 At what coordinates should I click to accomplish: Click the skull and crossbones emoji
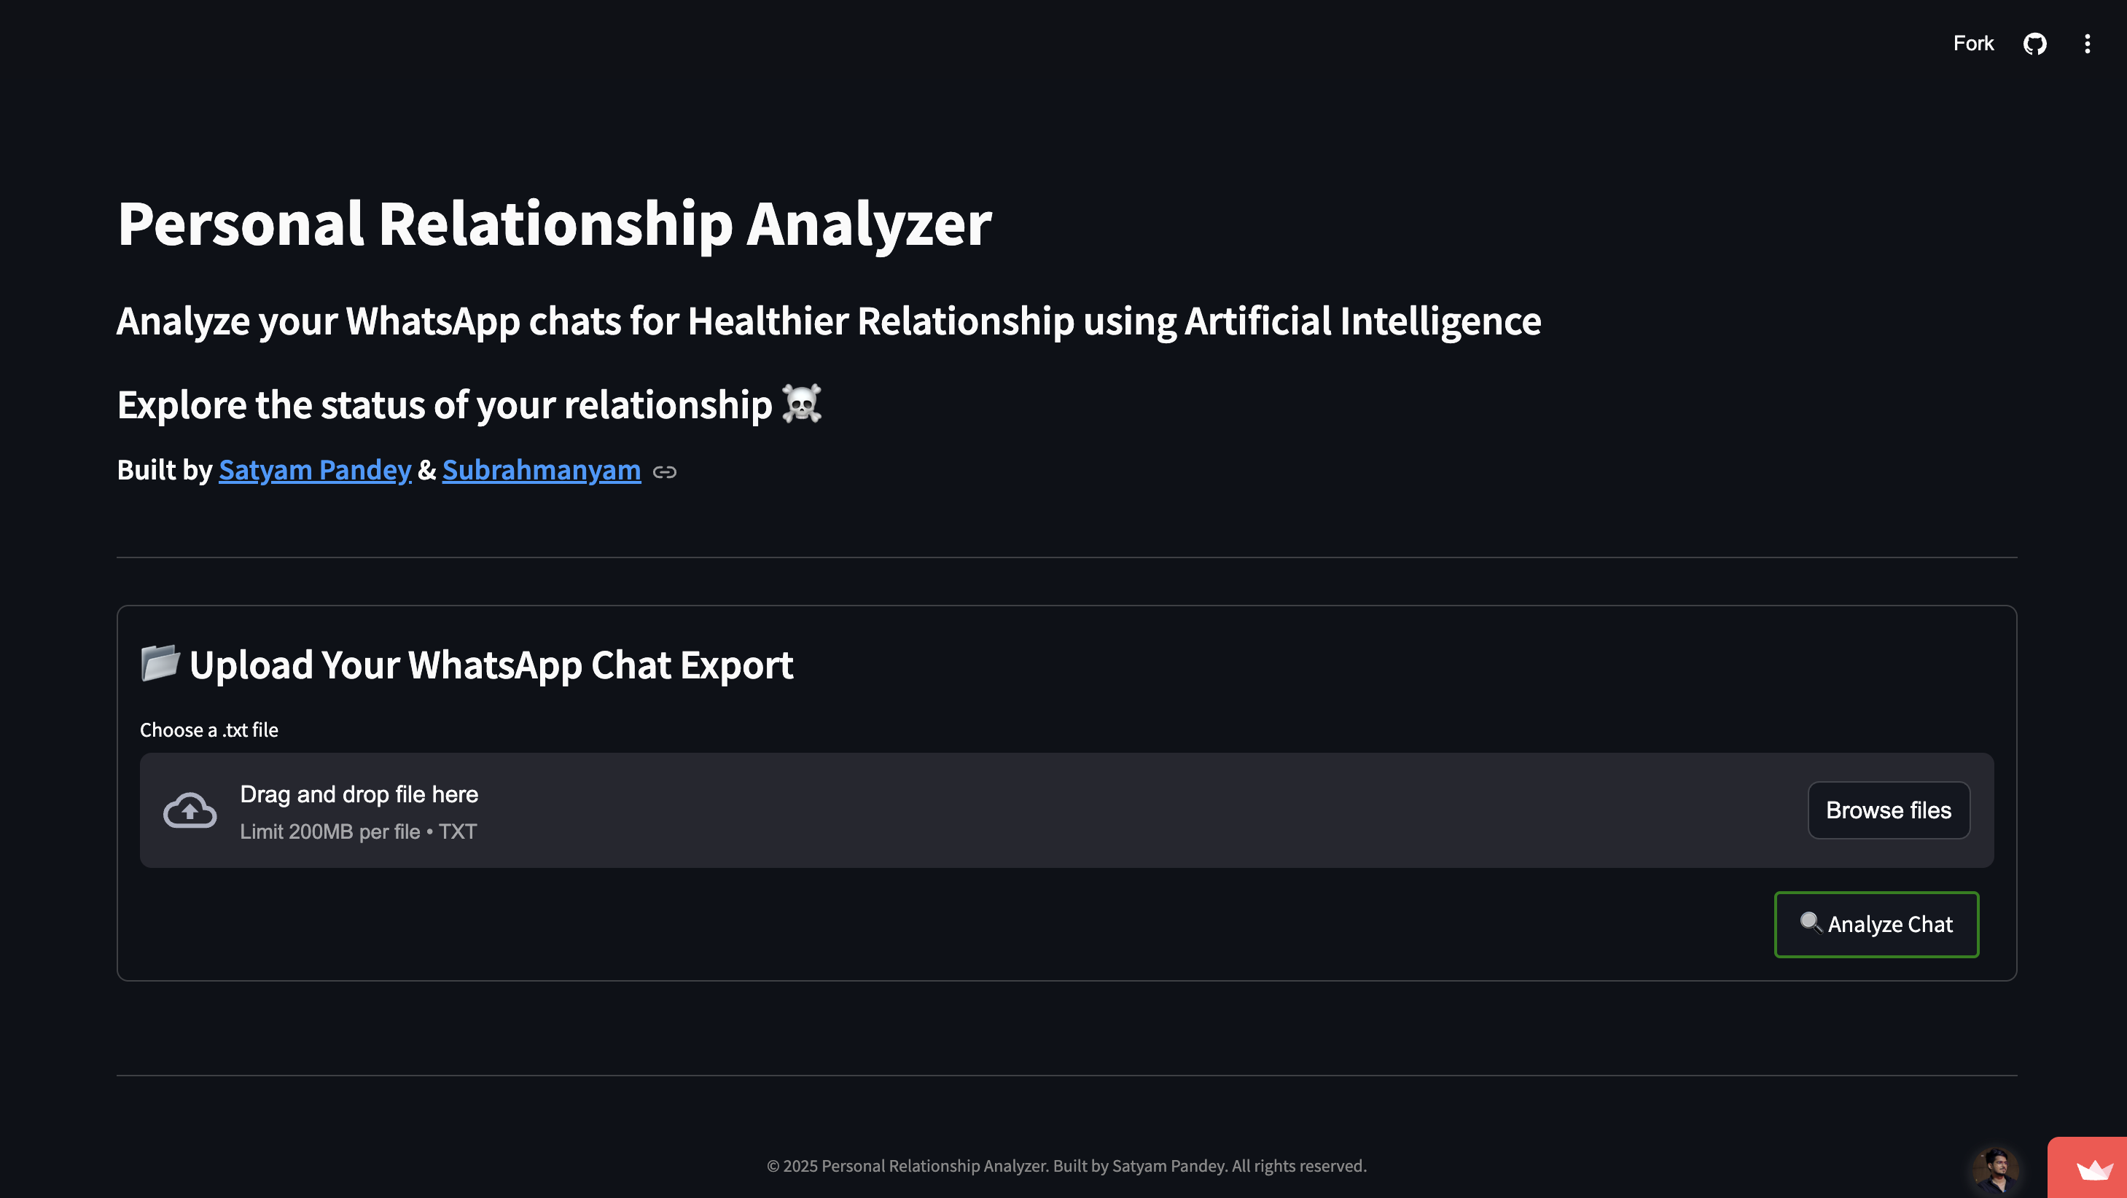point(801,404)
